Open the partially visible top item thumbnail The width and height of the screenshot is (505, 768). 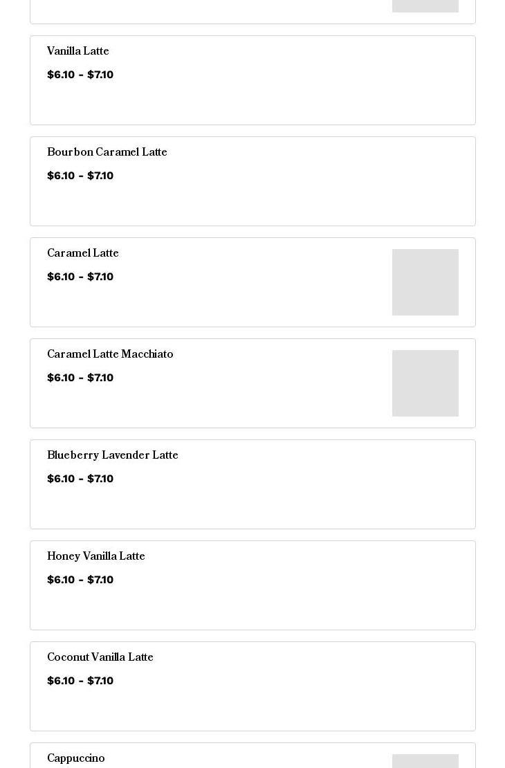point(425,6)
